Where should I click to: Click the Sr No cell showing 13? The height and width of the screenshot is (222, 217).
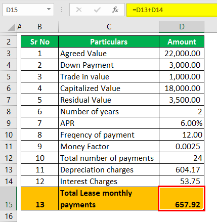40,199
